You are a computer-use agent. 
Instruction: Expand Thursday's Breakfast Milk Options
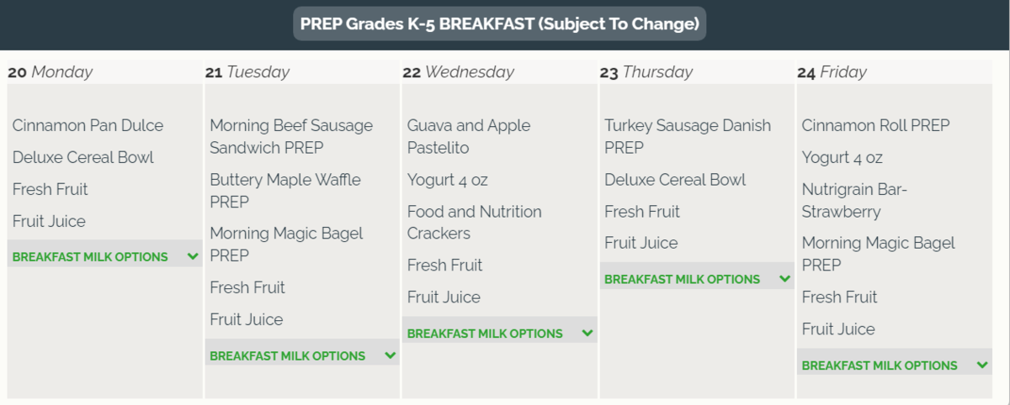pyautogui.click(x=697, y=280)
